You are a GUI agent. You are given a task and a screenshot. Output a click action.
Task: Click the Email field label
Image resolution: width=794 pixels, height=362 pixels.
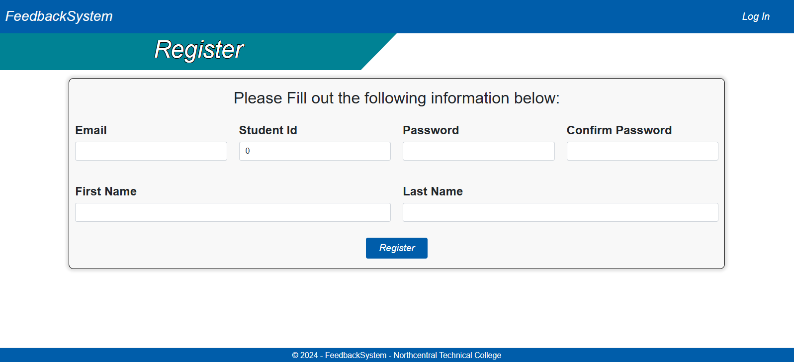coord(91,130)
